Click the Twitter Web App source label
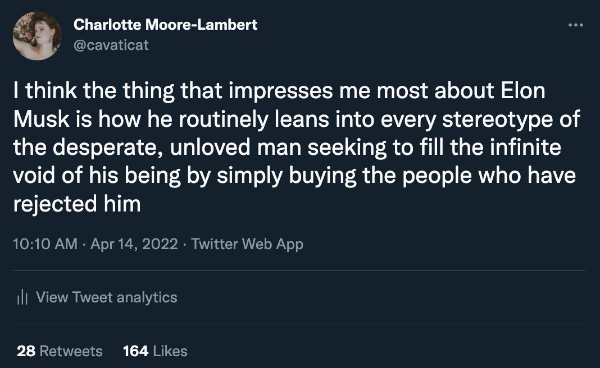 coord(247,244)
